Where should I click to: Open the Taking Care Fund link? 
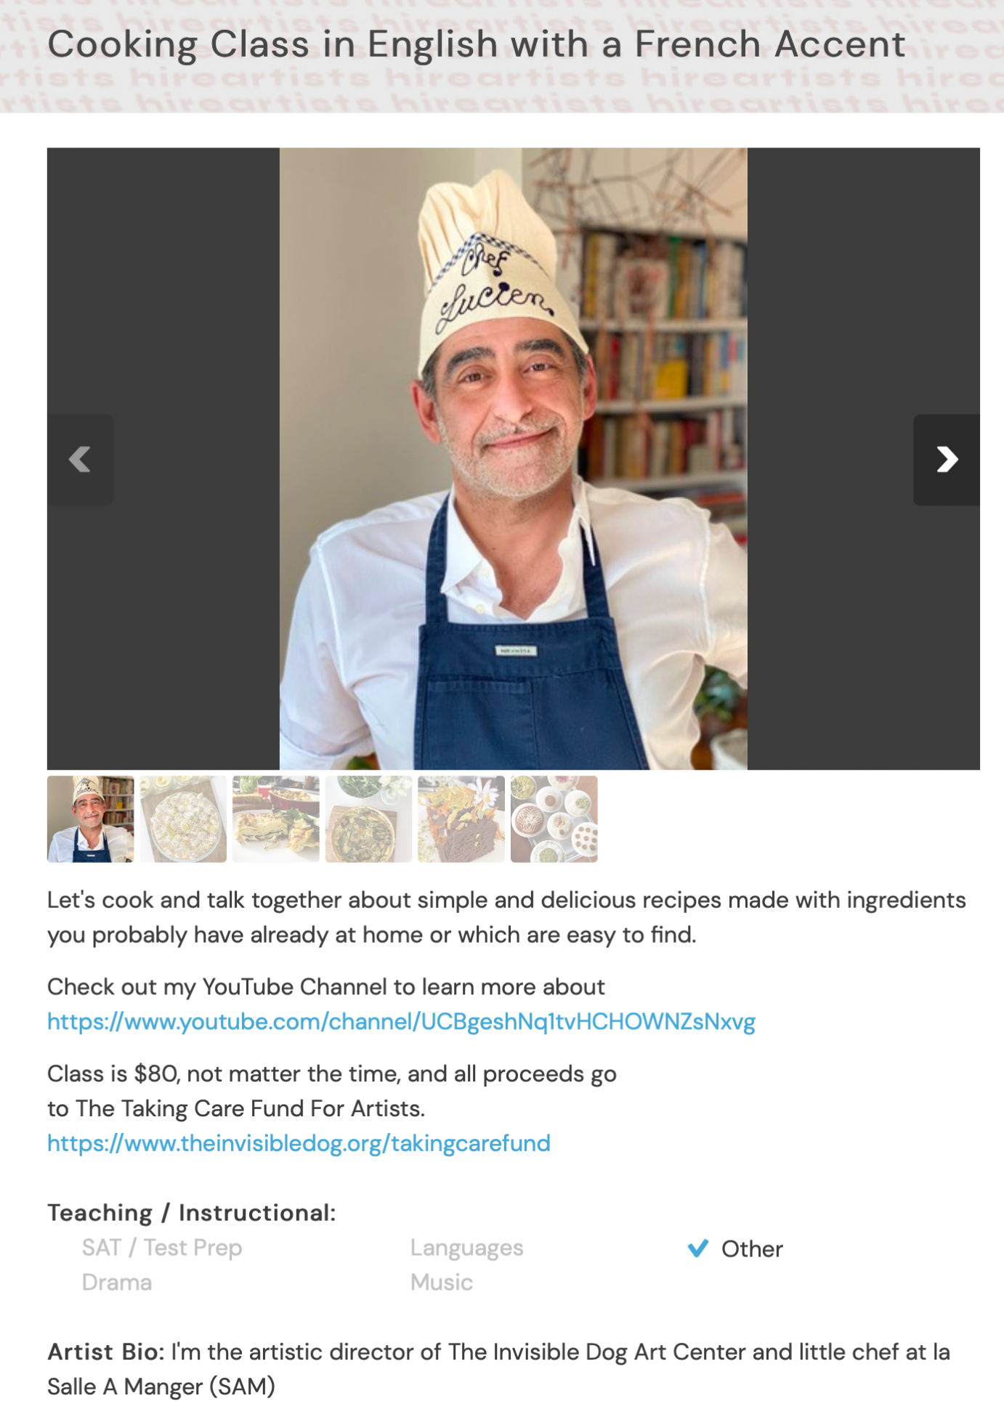[299, 1143]
